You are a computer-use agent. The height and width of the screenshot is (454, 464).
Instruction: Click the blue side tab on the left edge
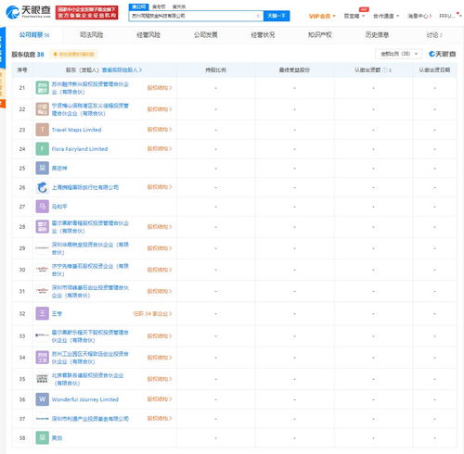3,48
